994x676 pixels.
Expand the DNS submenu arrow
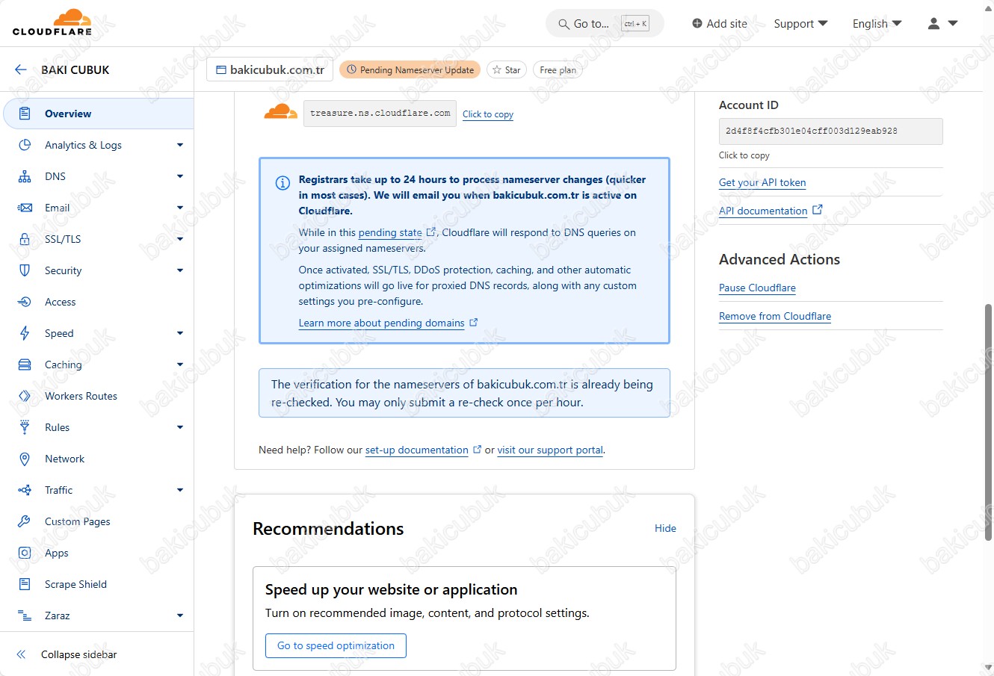coord(180,176)
